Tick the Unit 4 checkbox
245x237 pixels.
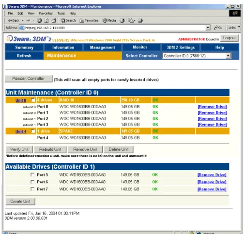point(33,131)
